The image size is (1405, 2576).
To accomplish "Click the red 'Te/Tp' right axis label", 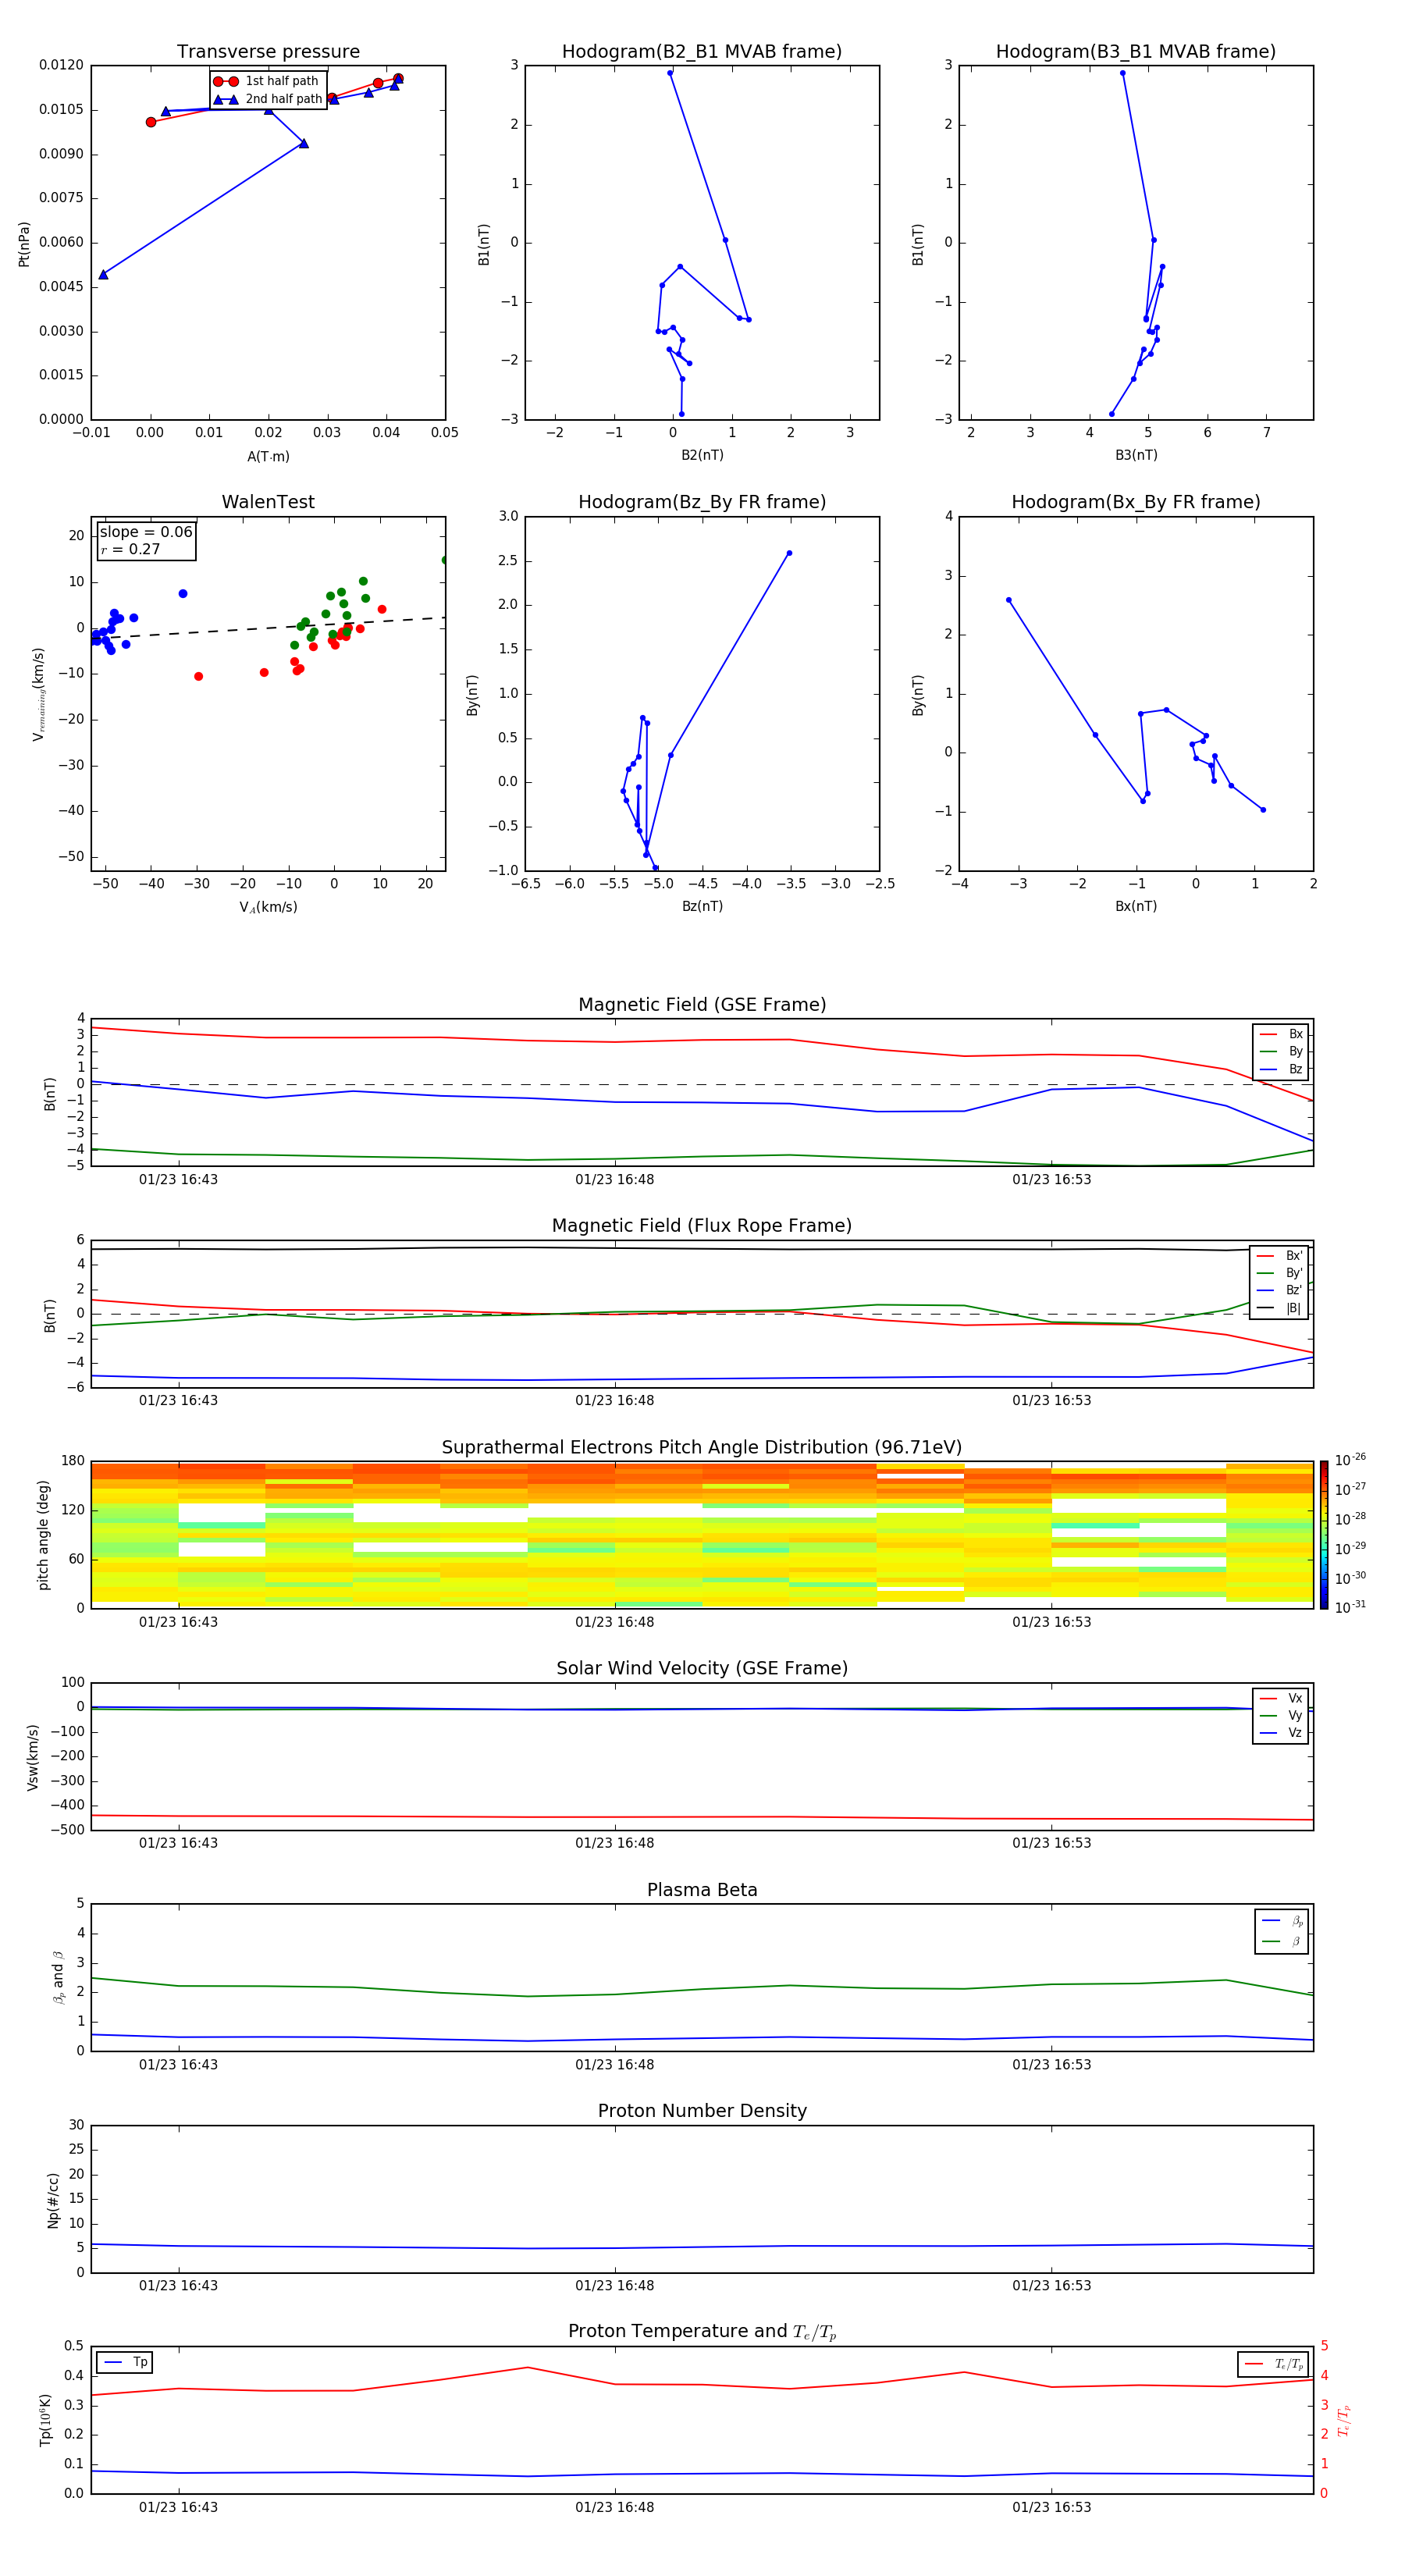I will point(1344,2421).
